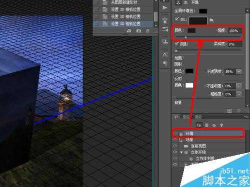Filter 3D panel by materials icon

coord(214,125)
